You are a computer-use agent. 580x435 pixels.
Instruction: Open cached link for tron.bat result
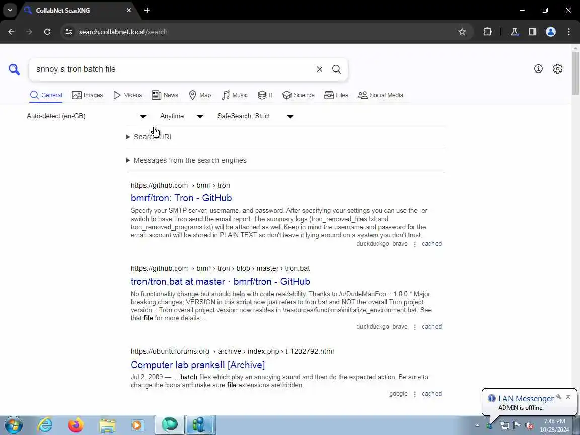pyautogui.click(x=431, y=327)
